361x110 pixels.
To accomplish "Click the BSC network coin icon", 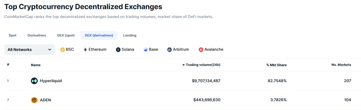I will point(63,50).
